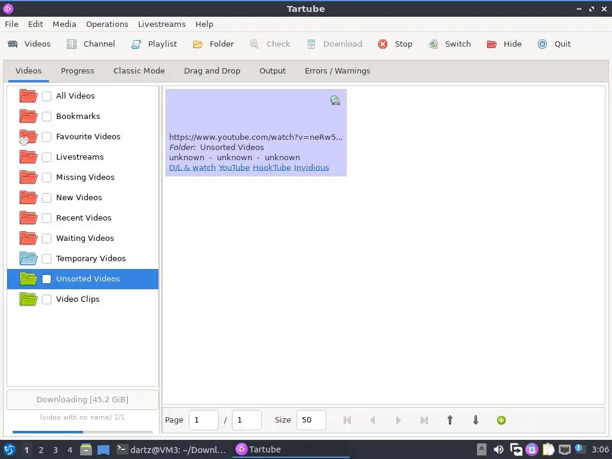Go to the next page arrow

click(398, 420)
